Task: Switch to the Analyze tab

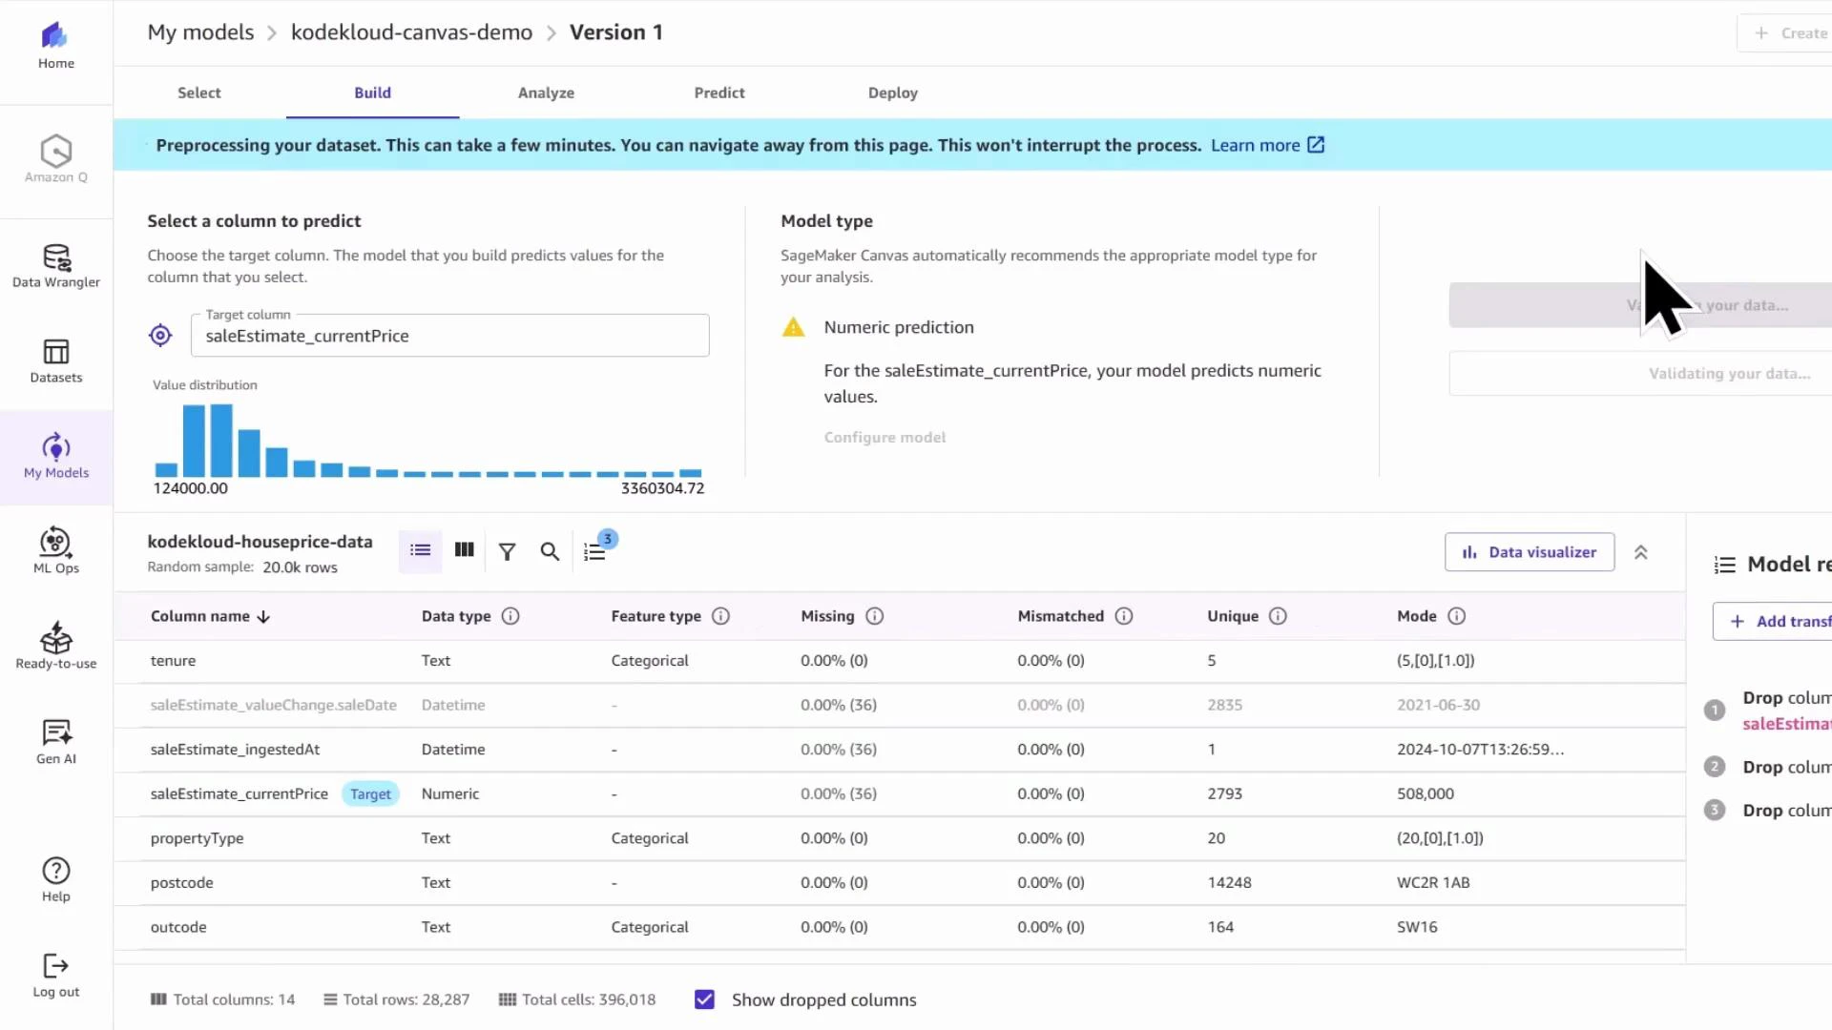Action: click(546, 93)
